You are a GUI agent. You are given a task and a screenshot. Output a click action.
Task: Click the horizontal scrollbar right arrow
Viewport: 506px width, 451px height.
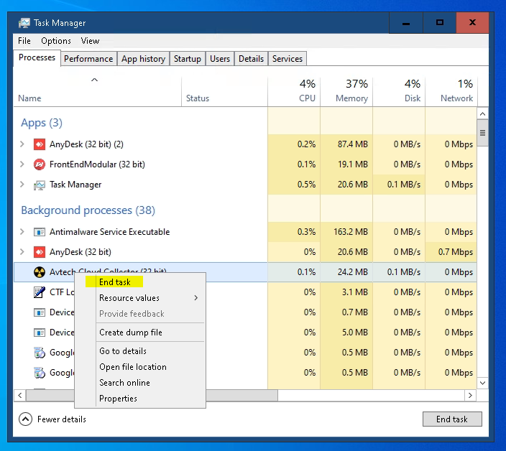(x=471, y=395)
